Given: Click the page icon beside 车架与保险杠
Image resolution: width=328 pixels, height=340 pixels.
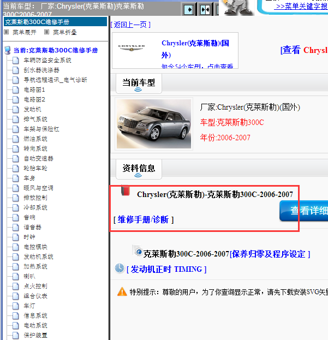Looking at the screenshot, I should click(16, 129).
